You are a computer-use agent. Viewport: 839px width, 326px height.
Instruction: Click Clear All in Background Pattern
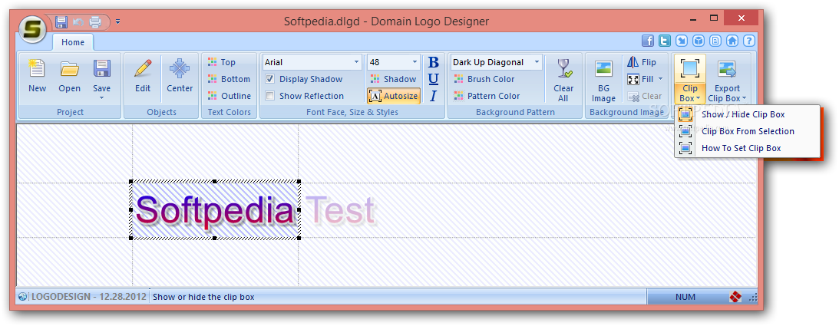(x=563, y=79)
